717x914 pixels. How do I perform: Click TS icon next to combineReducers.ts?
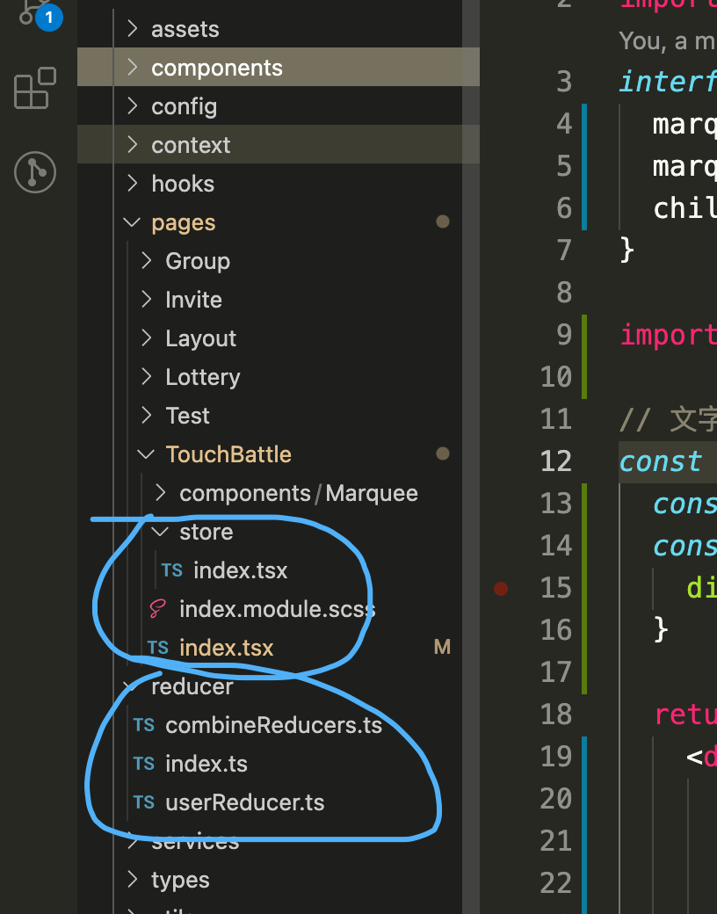click(x=143, y=725)
